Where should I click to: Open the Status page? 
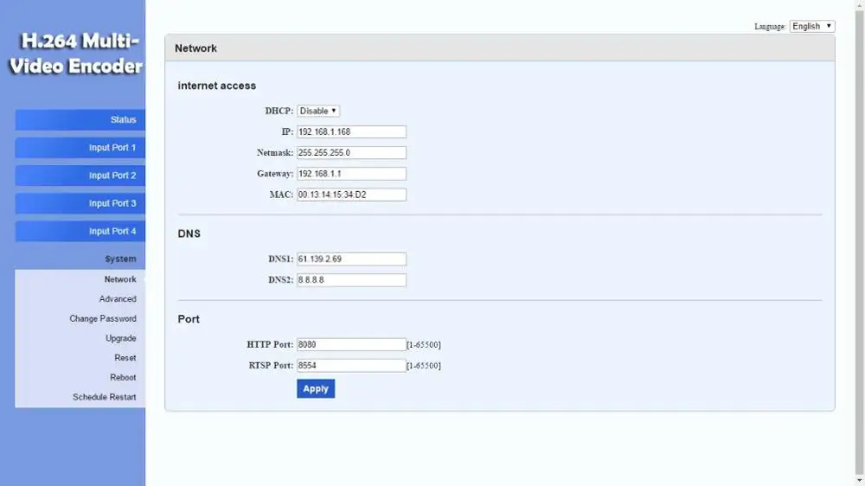[x=80, y=119]
